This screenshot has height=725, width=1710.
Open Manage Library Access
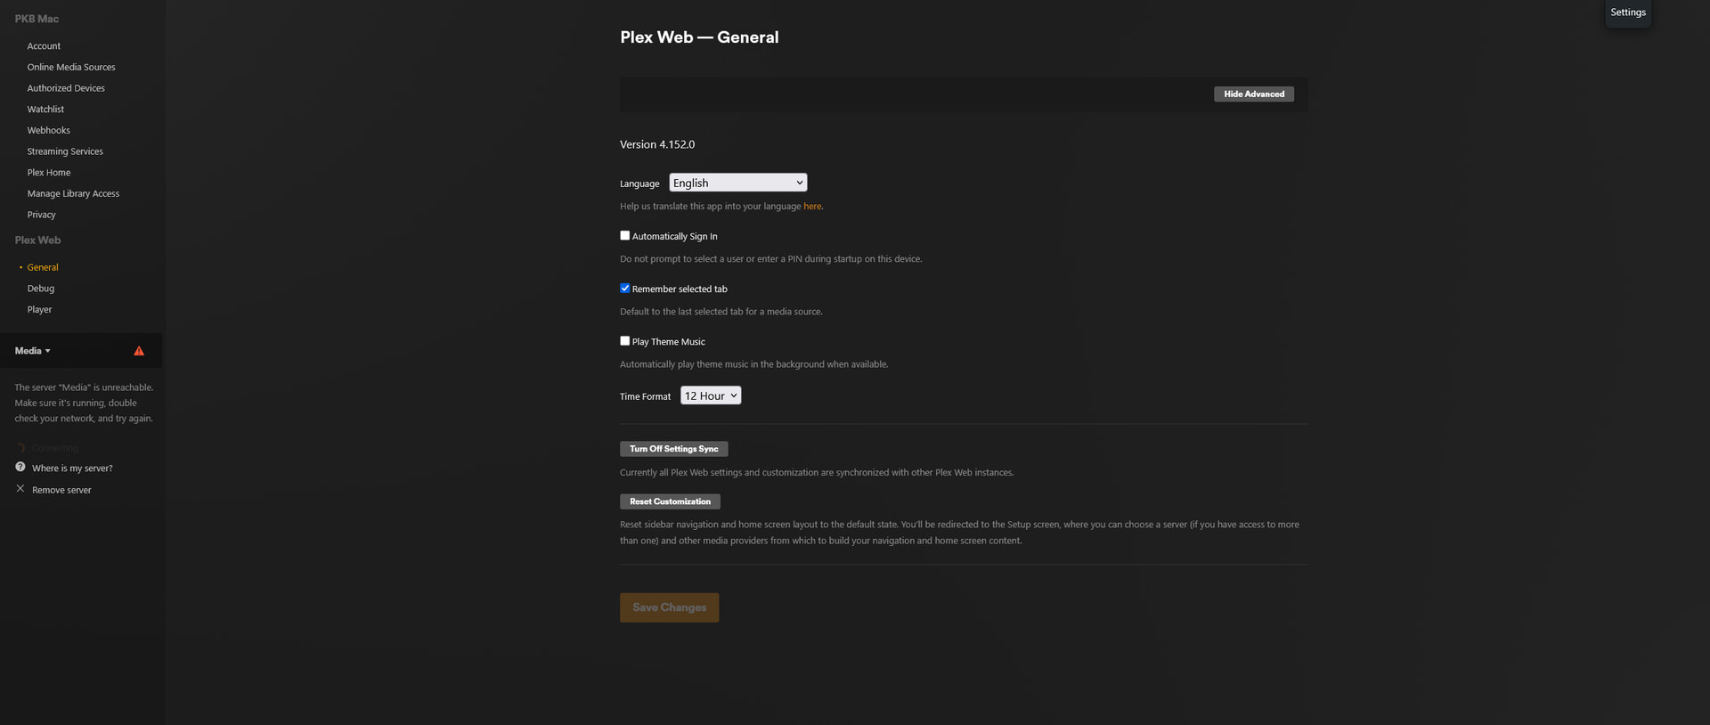tap(73, 193)
